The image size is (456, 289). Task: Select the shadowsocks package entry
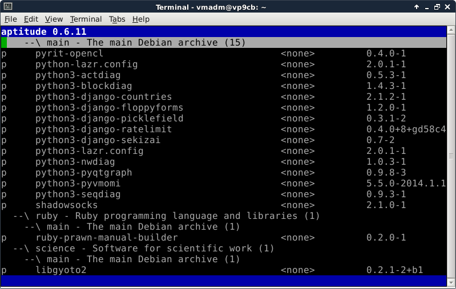[66, 205]
